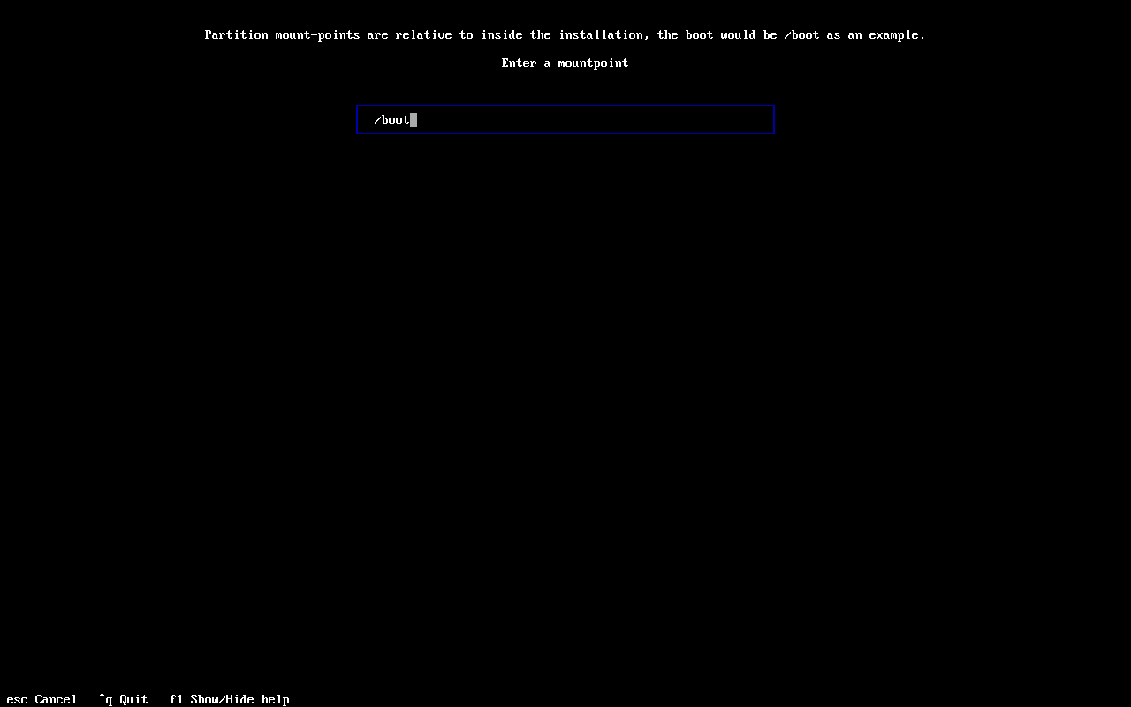Click the 'esc' key hint label
The width and height of the screenshot is (1131, 707).
pyautogui.click(x=17, y=699)
